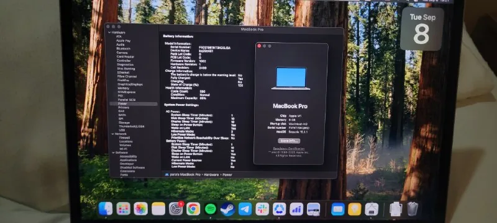Launch Steam from the Dock
Screen dimensions: 497x223
(227, 209)
